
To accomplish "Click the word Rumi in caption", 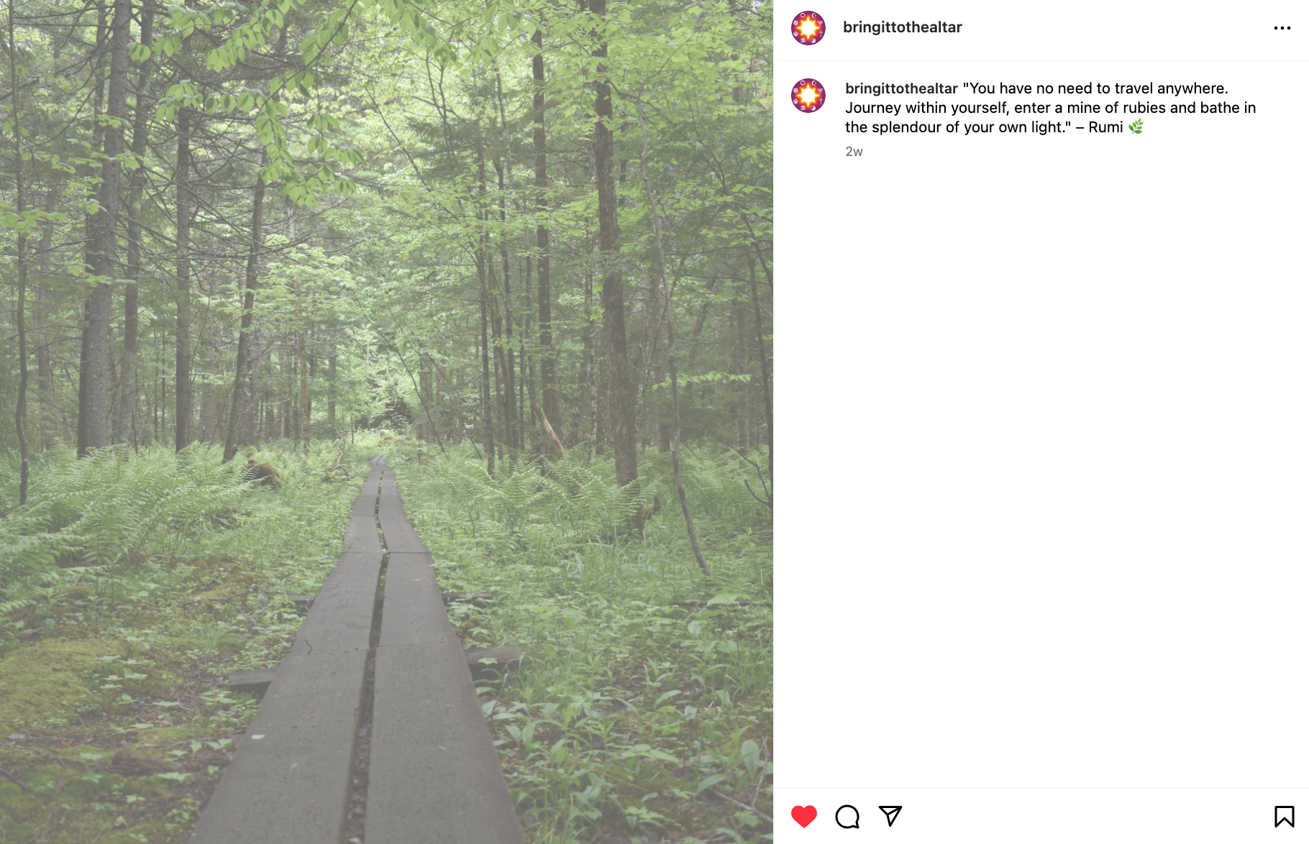I will 1105,127.
